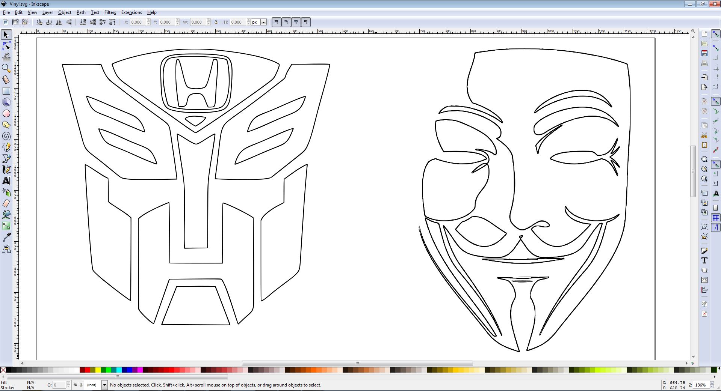Select the Rectangle tool
This screenshot has height=391, width=721.
(x=6, y=91)
